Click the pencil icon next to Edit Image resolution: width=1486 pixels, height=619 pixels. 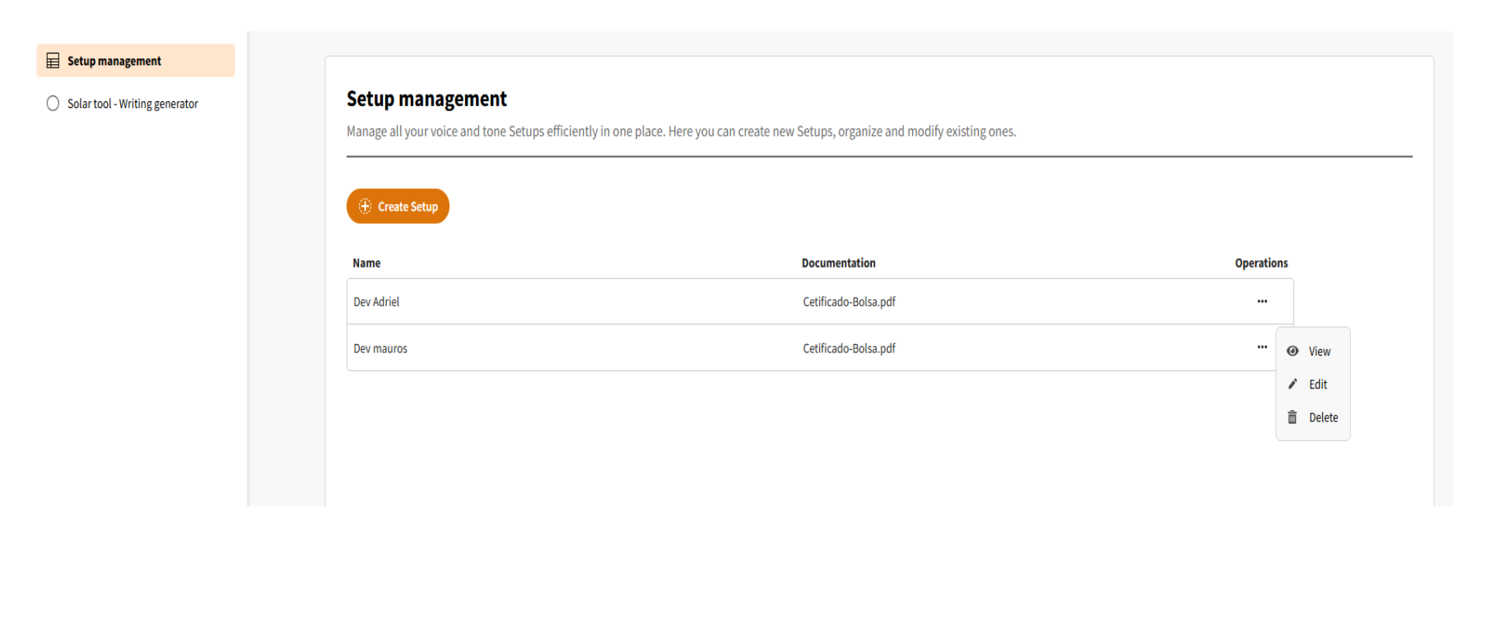[1293, 384]
